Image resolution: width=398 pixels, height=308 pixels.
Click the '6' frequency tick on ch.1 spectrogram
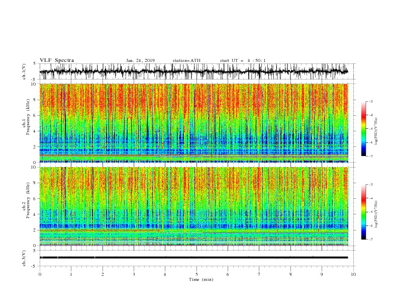[x=35, y=115]
